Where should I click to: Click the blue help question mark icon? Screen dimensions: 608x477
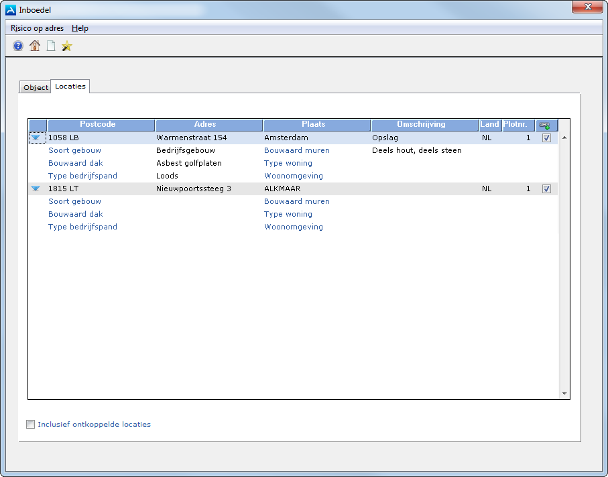click(x=18, y=46)
